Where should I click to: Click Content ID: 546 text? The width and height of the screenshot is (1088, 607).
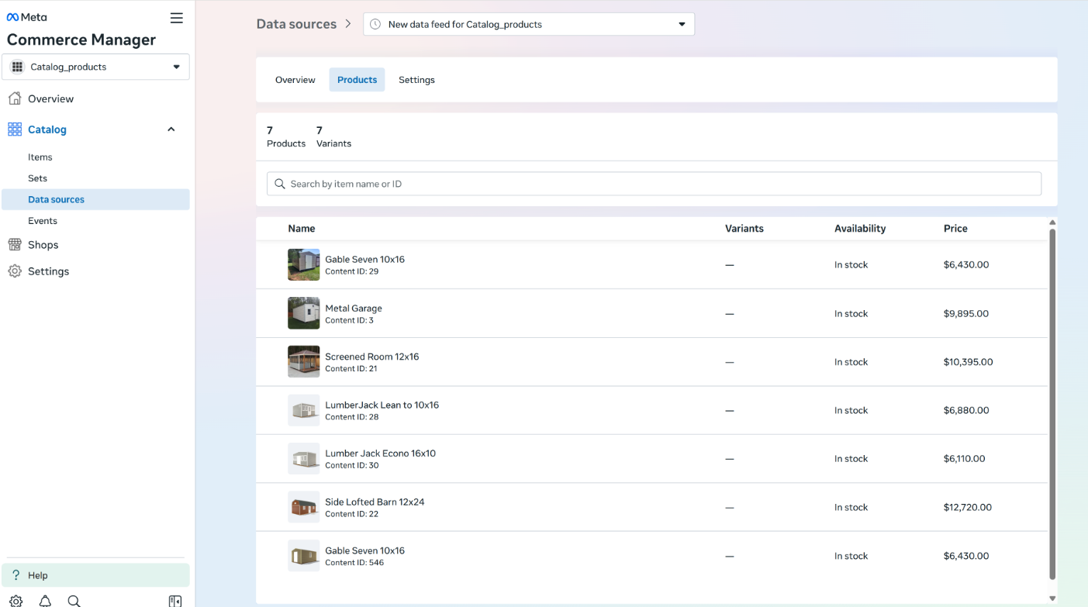tap(354, 563)
